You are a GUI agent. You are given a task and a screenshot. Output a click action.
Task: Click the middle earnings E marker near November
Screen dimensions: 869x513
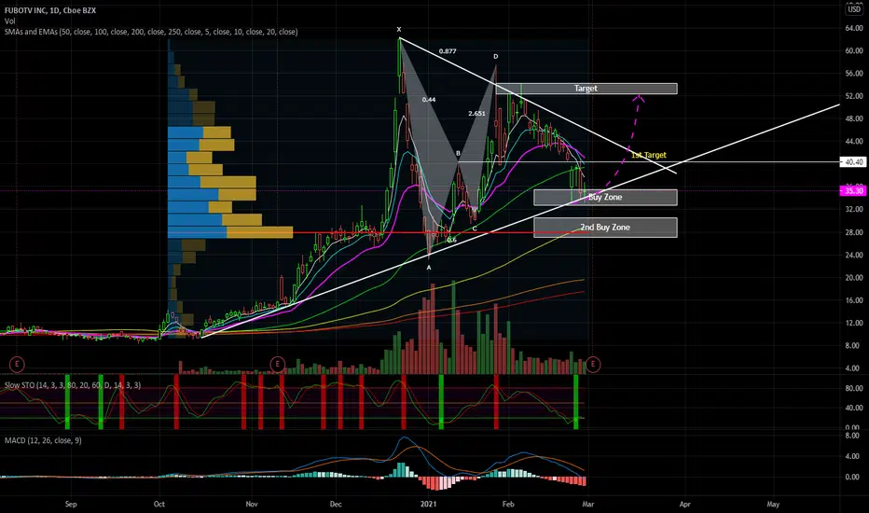click(277, 365)
